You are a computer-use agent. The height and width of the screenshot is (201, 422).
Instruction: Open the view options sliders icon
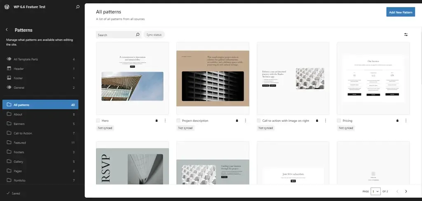[406, 35]
